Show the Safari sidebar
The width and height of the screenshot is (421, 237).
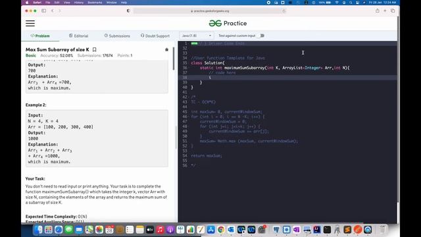pyautogui.click(x=43, y=11)
